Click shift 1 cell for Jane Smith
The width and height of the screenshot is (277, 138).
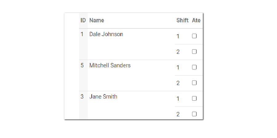tap(178, 99)
